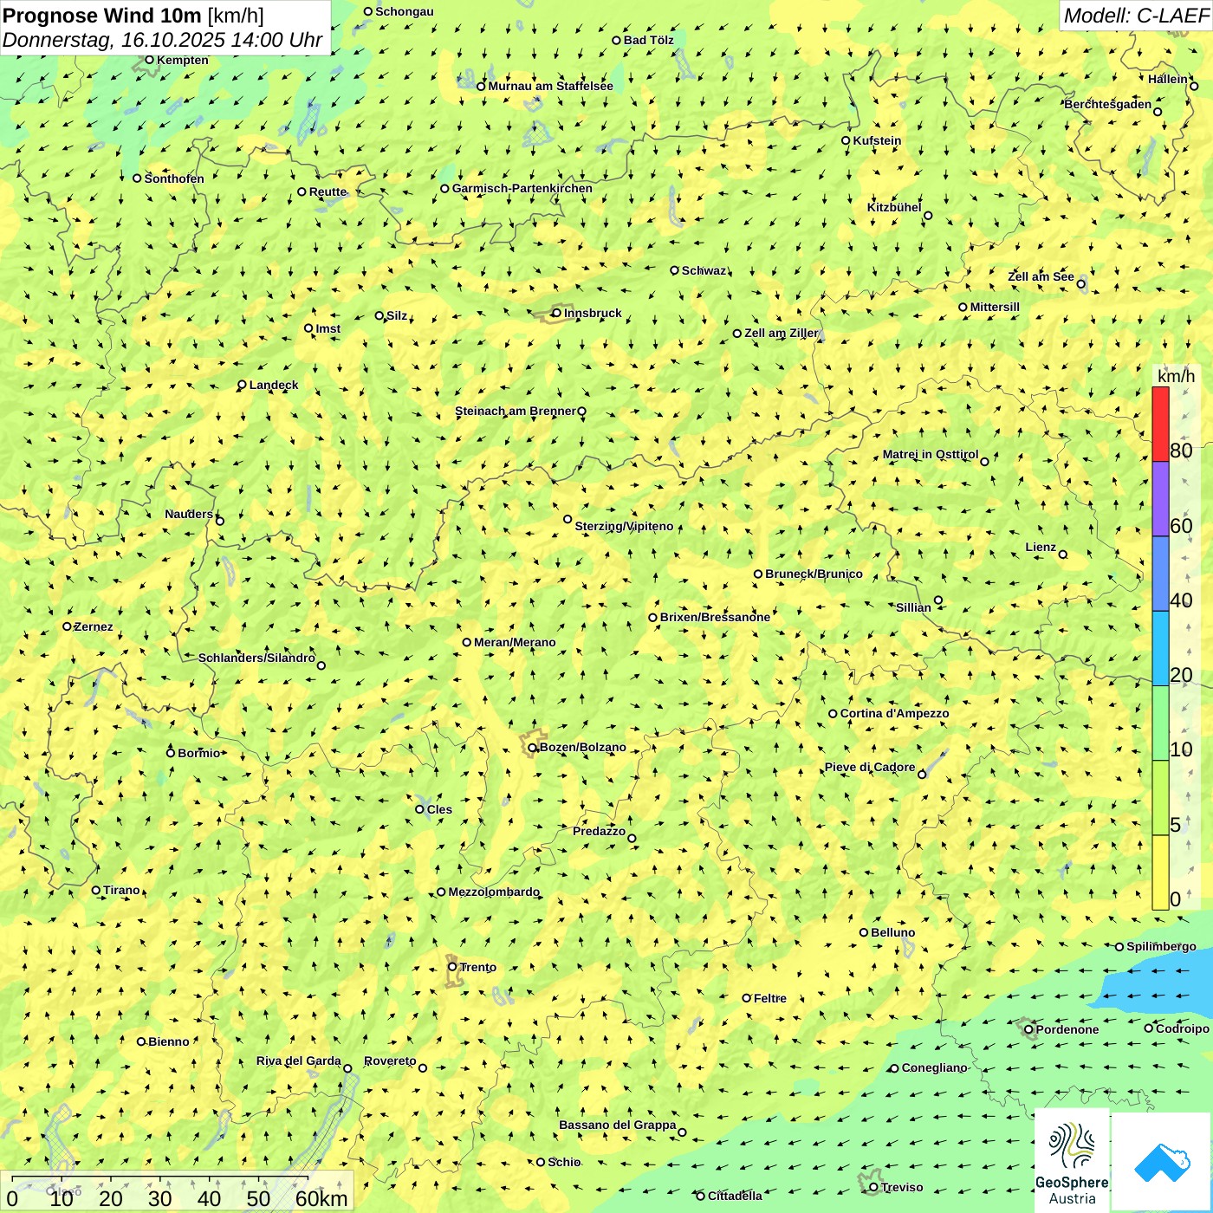Click the 'Steinach am Brenner' label
Image resolution: width=1213 pixels, height=1213 pixels.
point(515,411)
